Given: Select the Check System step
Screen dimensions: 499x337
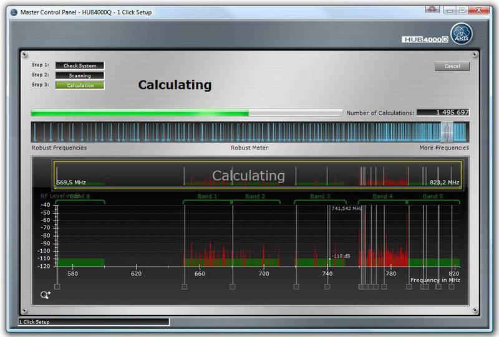Looking at the screenshot, I should pyautogui.click(x=79, y=65).
